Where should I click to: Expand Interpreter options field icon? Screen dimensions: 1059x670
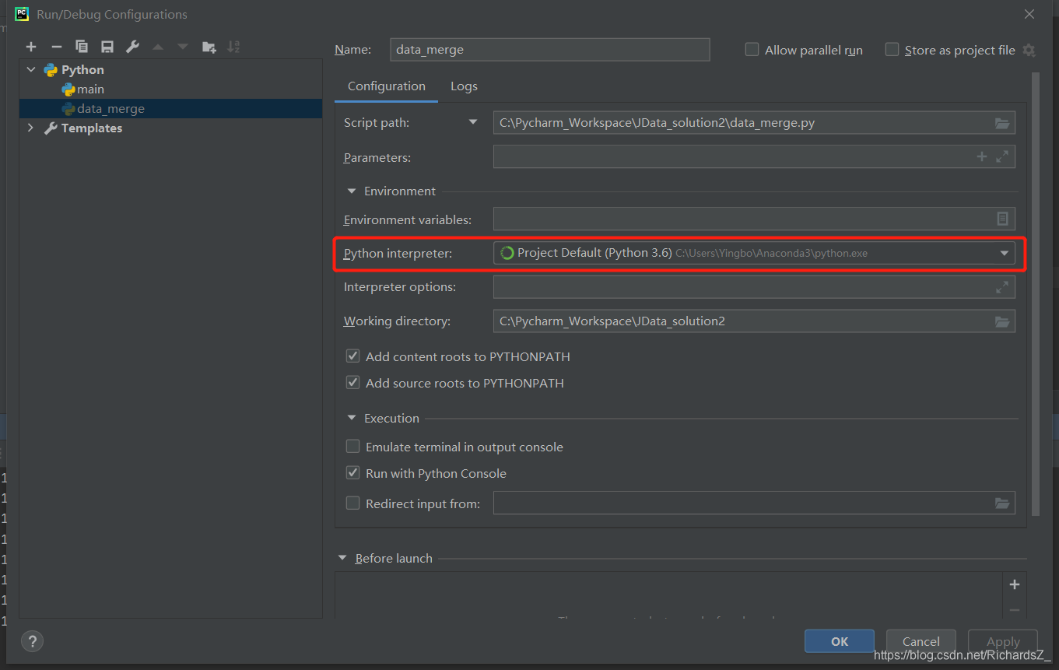(x=1002, y=287)
